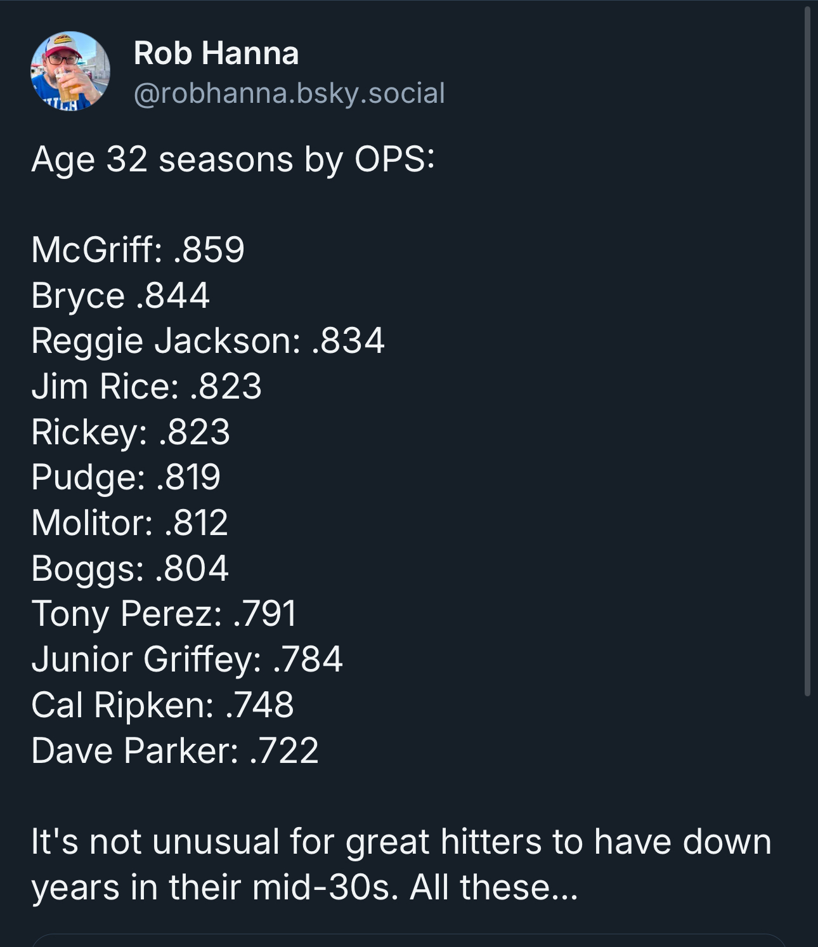Click the Reggie Jackson: .834 line

(208, 341)
